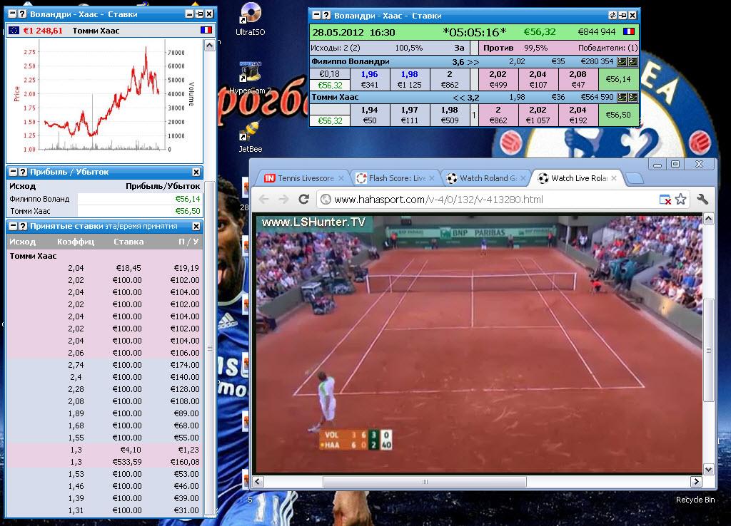Click browser horizontal scrollbar right arrow

coord(696,482)
